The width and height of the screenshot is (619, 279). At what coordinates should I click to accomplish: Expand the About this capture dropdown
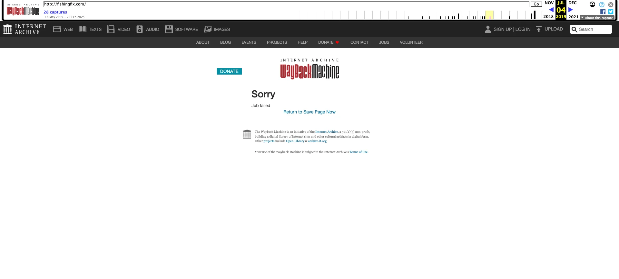click(597, 18)
